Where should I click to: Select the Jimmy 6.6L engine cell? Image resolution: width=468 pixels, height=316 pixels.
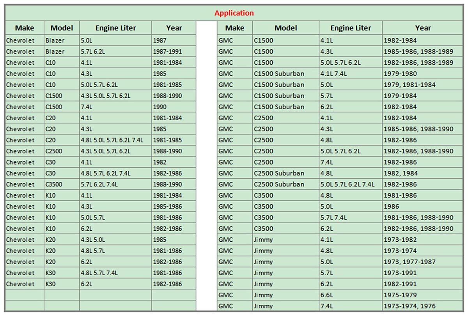350,295
